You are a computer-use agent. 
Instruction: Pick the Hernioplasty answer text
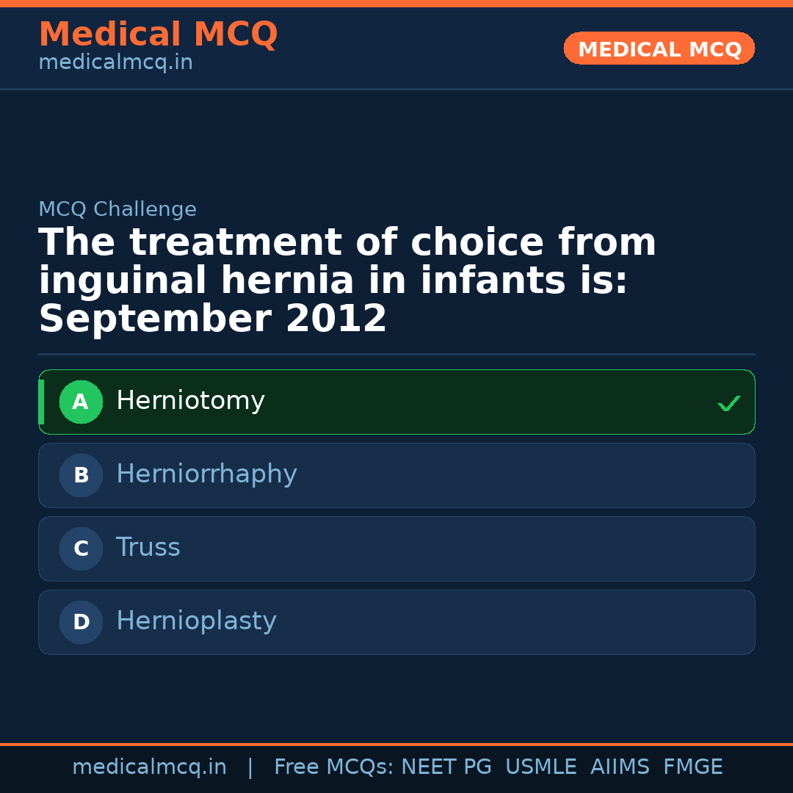(196, 621)
